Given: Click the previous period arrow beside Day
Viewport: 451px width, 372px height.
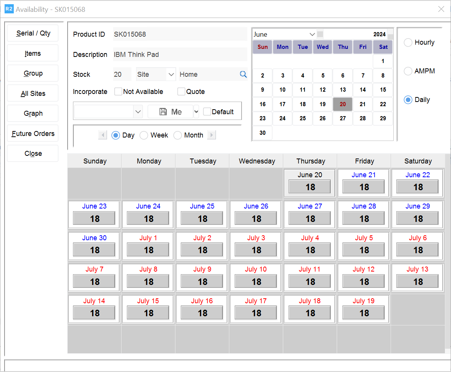Looking at the screenshot, I should (102, 135).
